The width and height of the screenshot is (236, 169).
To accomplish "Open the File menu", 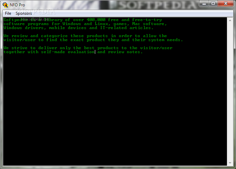I will [8, 13].
